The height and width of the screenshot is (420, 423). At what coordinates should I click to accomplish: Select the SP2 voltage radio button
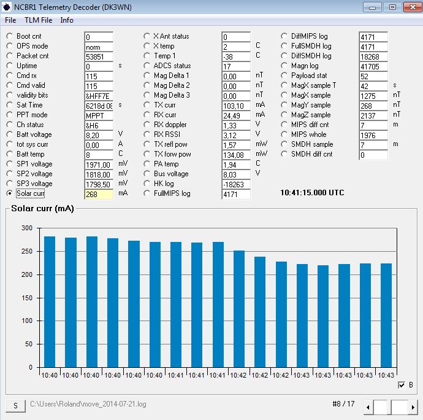(x=10, y=174)
